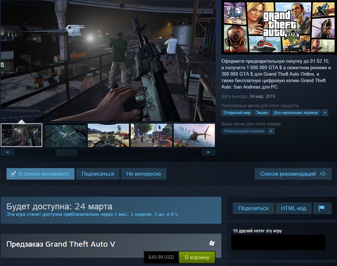This screenshot has height=266, width=337.
Task: Select the motorcycle dashboard screenshot thumbnail
Action: 108,135
